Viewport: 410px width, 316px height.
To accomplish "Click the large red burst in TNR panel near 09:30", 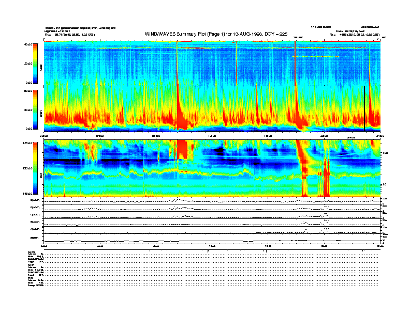I will tap(182, 149).
